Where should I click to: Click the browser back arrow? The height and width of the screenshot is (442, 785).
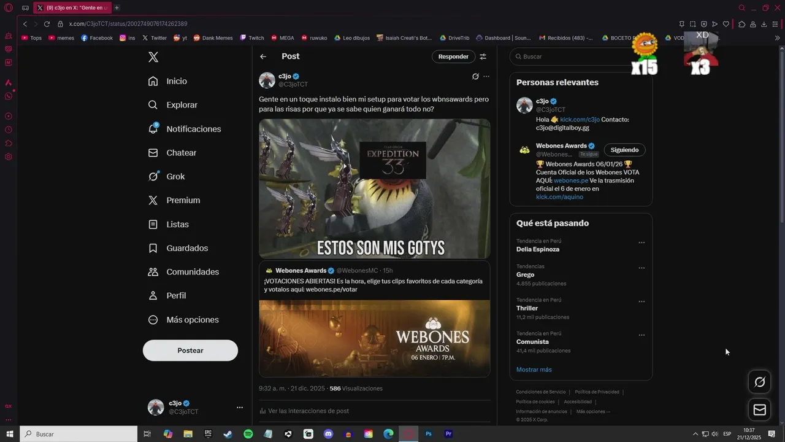click(25, 24)
